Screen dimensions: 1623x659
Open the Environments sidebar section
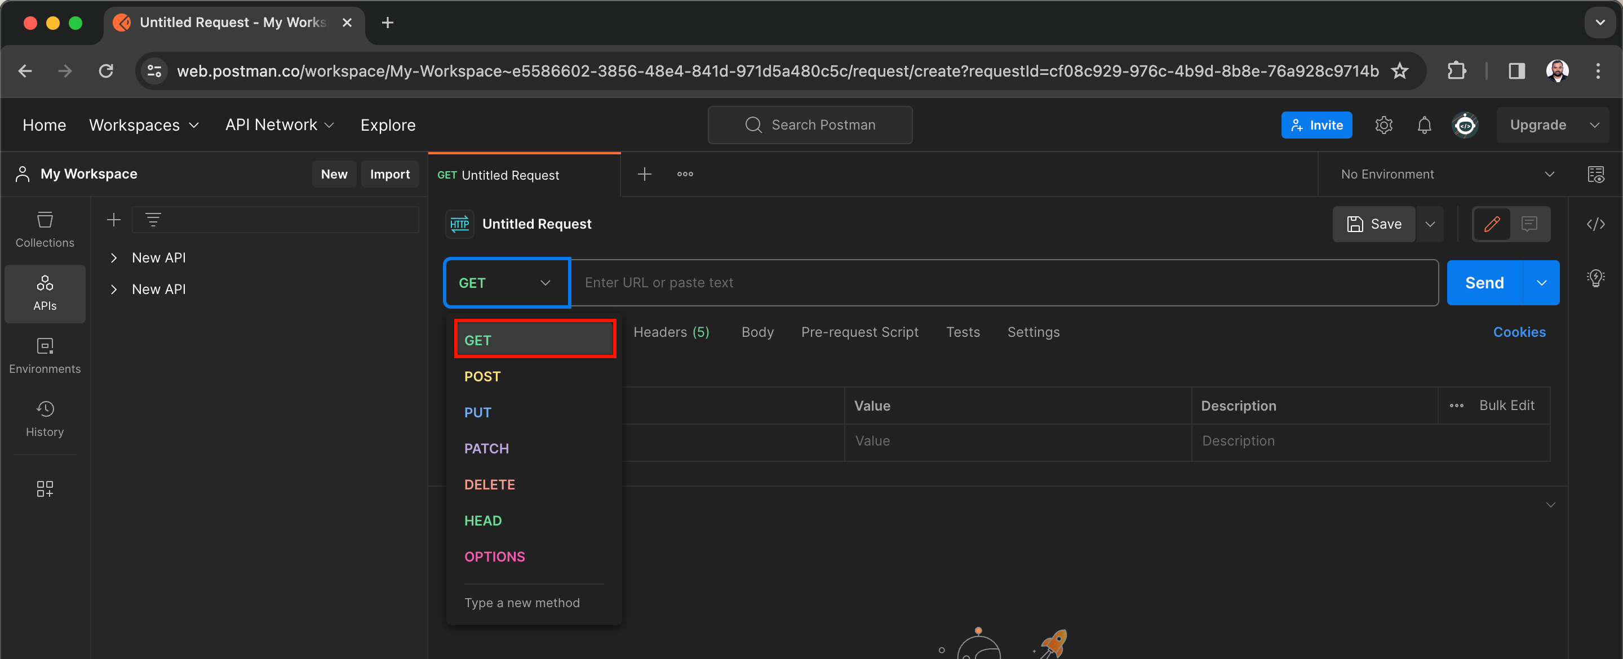tap(45, 355)
